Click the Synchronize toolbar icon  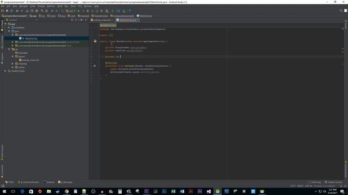[x=12, y=11]
